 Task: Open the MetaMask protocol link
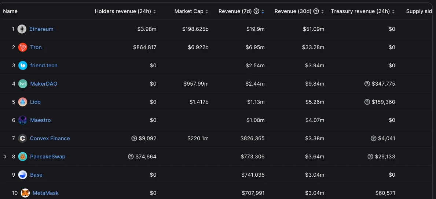point(45,193)
